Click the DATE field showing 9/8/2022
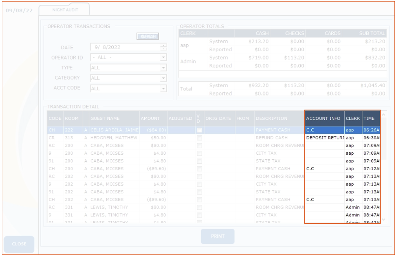Image resolution: width=396 pixels, height=256 pixels. click(125, 47)
